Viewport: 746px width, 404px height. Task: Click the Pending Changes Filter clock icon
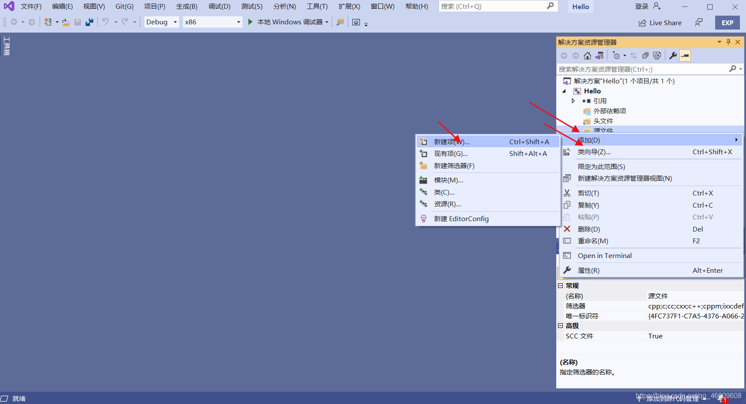pyautogui.click(x=616, y=56)
